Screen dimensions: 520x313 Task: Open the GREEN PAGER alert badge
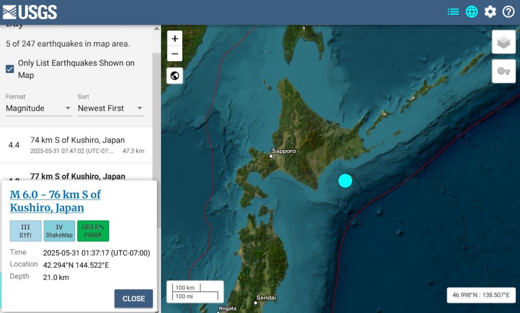click(x=93, y=231)
